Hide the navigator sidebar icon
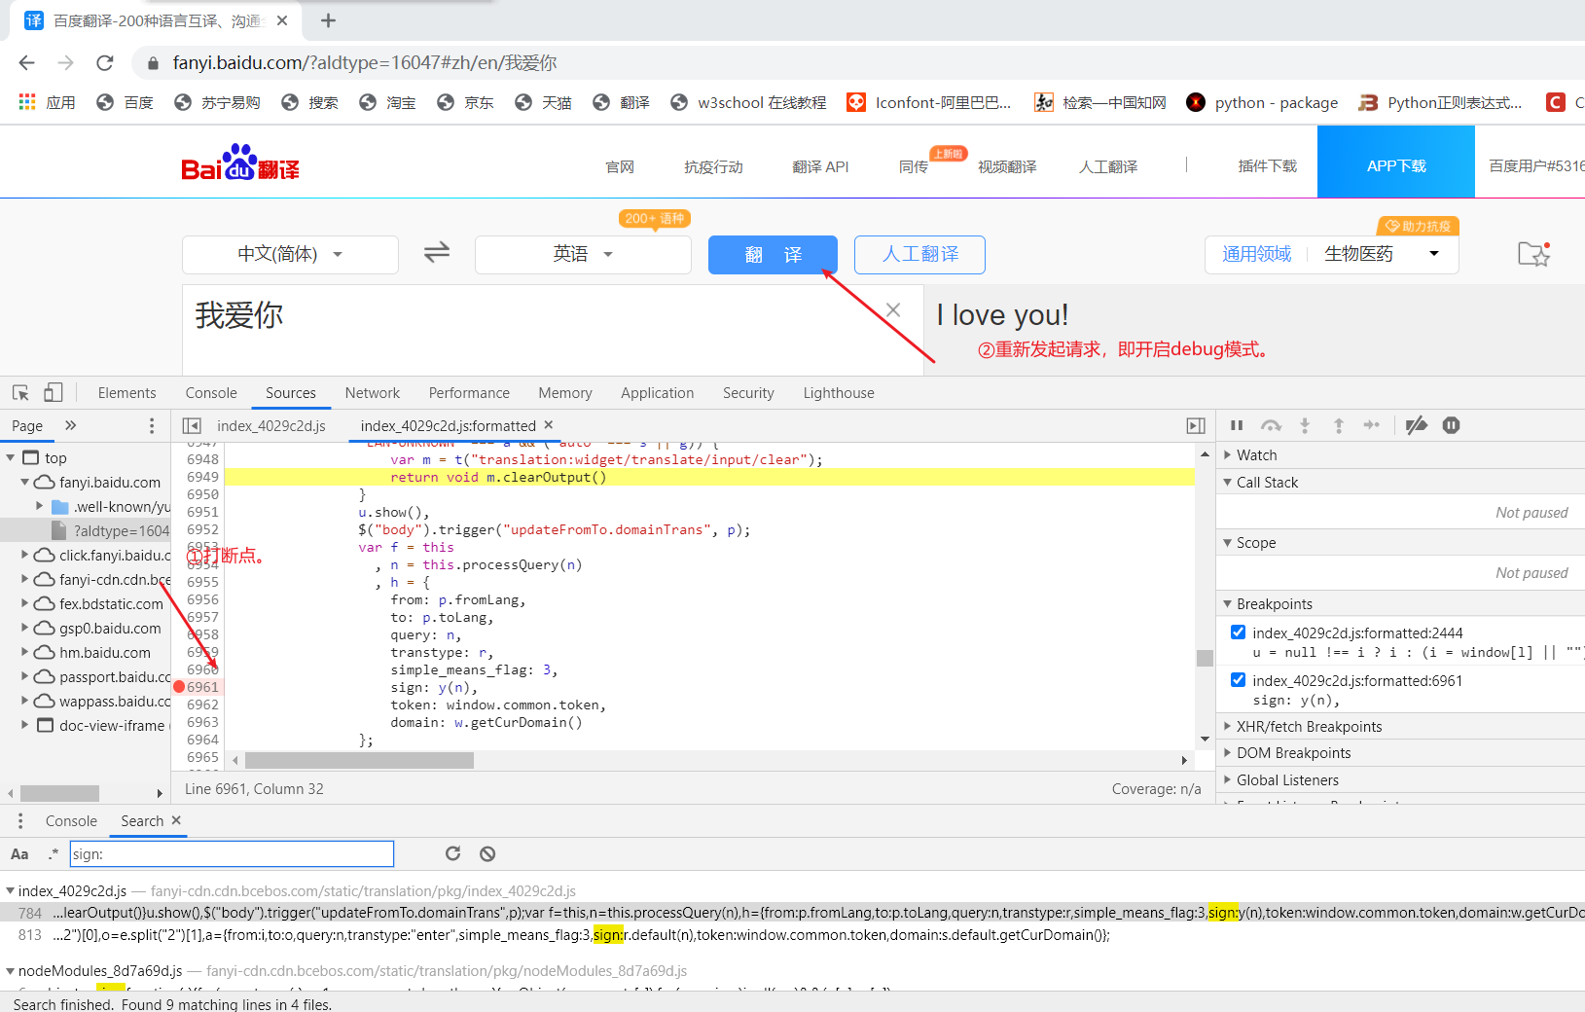Image resolution: width=1585 pixels, height=1012 pixels. 192,426
